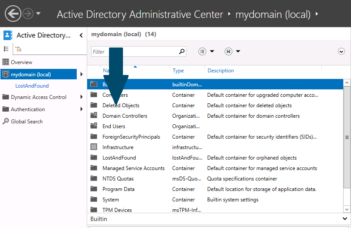Viewport: 351px width, 228px height.
Task: Click the Deleted Objects folder icon
Action: point(94,105)
